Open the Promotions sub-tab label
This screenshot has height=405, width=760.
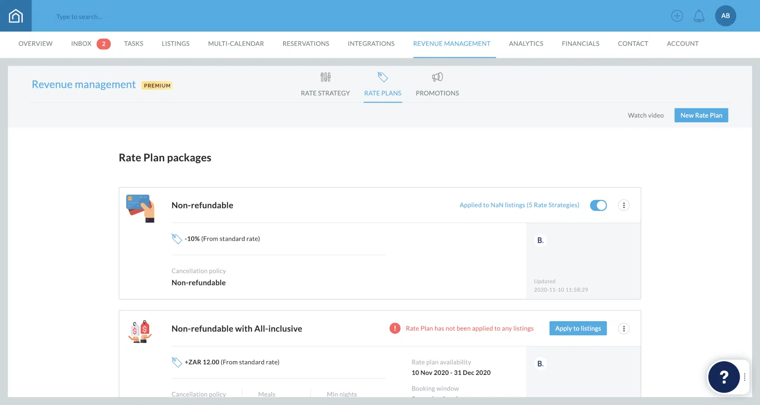coord(437,93)
